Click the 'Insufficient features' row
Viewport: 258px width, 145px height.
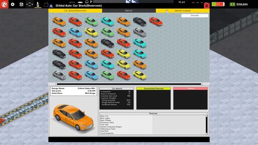pos(116,104)
